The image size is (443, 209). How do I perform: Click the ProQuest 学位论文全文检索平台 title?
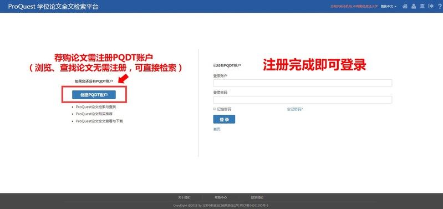[53, 7]
